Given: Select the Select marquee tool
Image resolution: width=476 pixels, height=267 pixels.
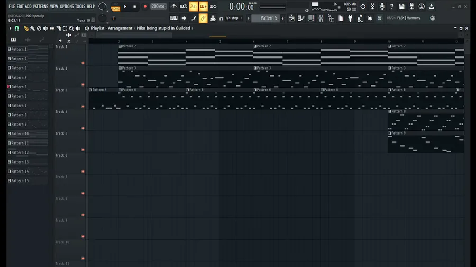Looking at the screenshot, I should 65,28.
